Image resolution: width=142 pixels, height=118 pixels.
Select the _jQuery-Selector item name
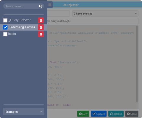(20, 20)
